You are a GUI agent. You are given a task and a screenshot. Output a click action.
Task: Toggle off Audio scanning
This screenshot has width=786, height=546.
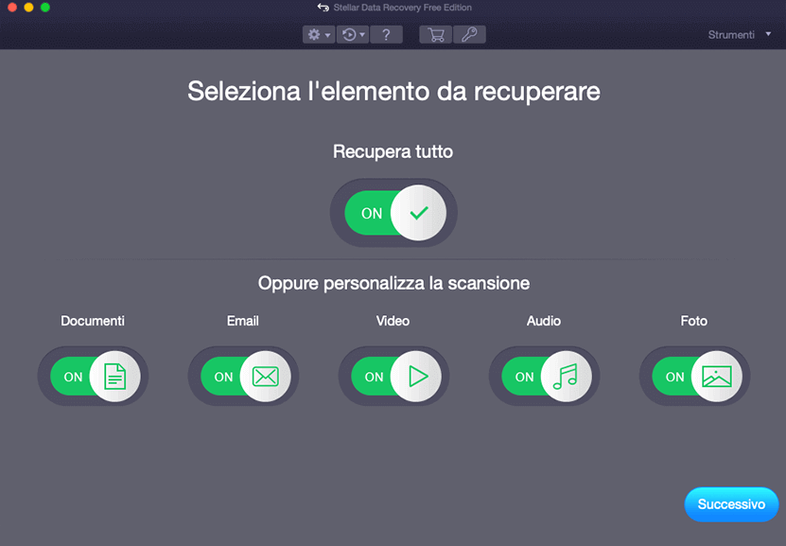[544, 376]
